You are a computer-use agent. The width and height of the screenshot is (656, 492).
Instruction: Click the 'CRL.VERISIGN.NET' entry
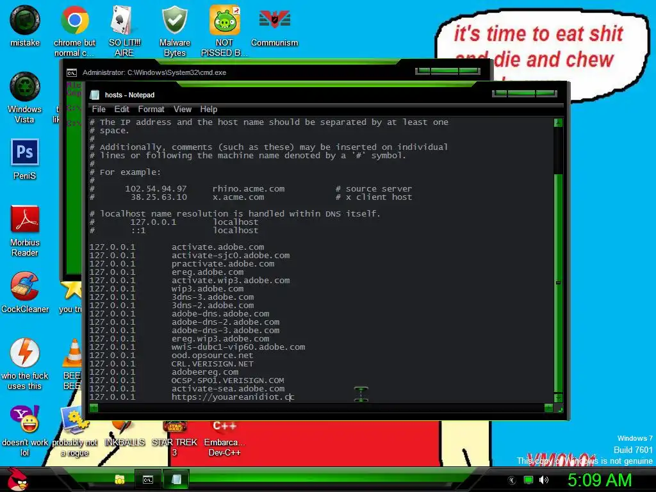pos(212,364)
